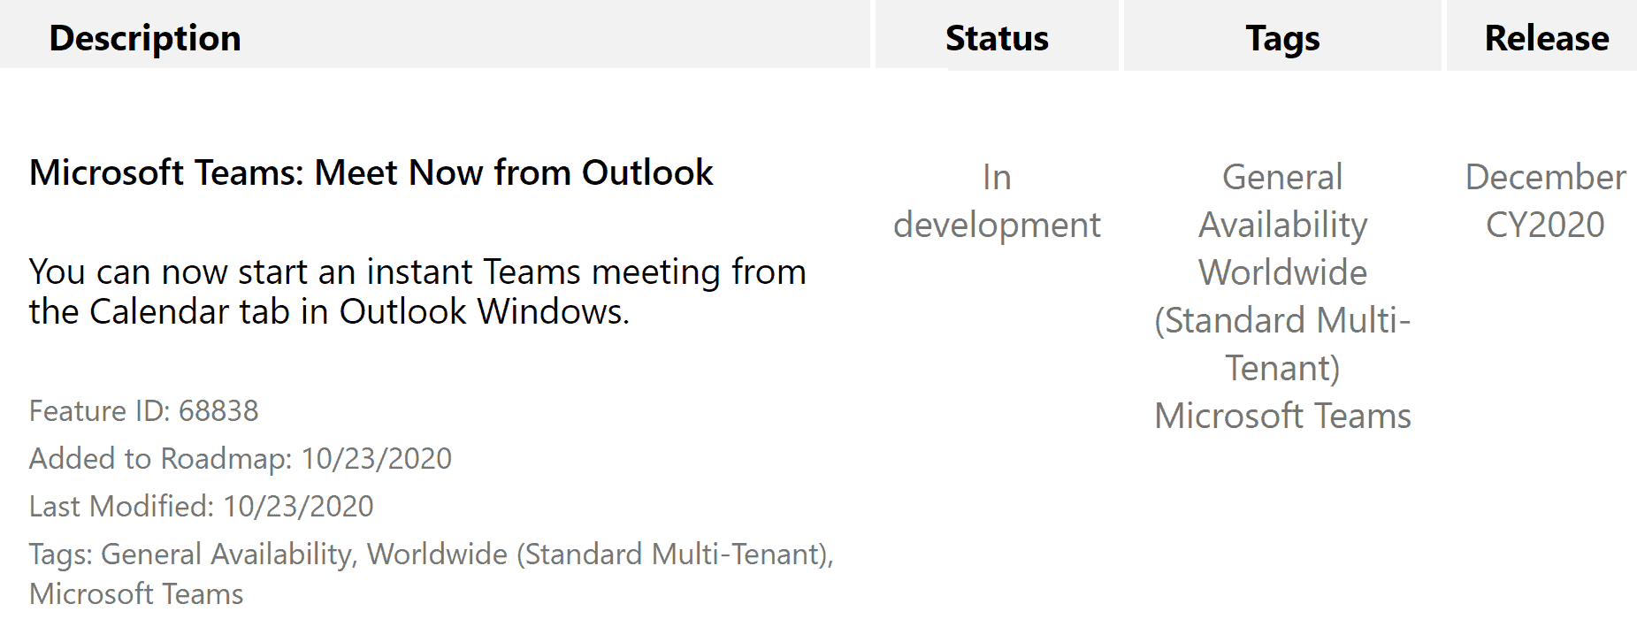The height and width of the screenshot is (627, 1637).
Task: Click the Added to Roadmap date line
Action: coord(241,458)
